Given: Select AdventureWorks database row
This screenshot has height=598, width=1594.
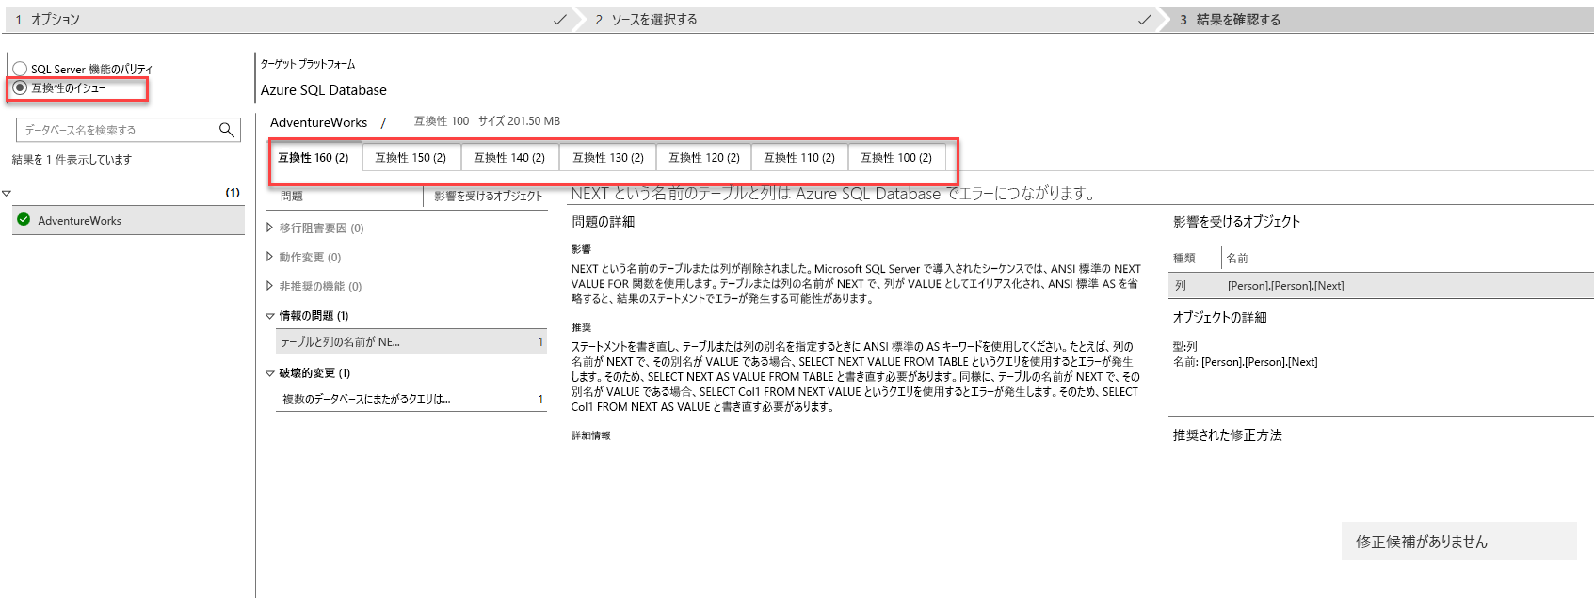Looking at the screenshot, I should (128, 220).
